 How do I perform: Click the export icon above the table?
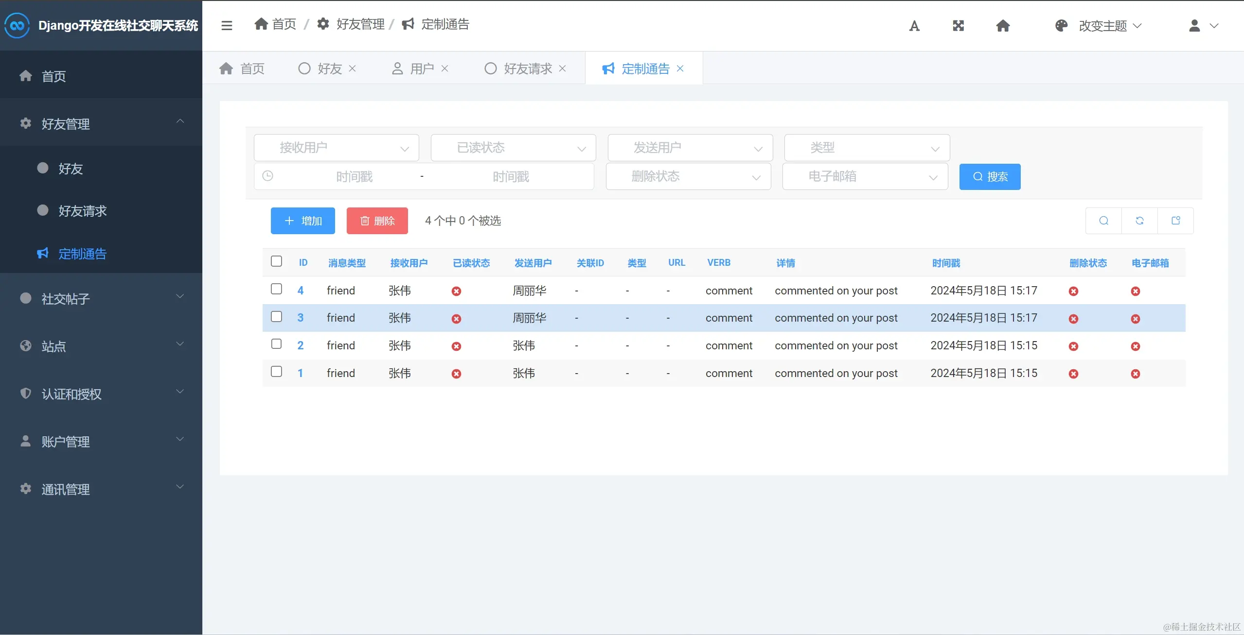[x=1176, y=221]
